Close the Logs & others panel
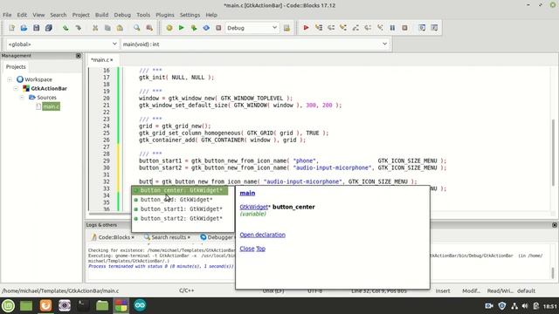 point(555,225)
